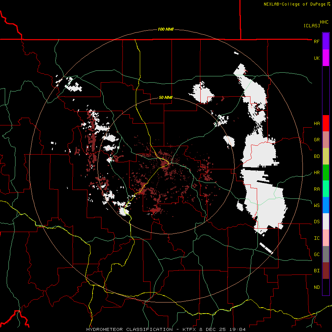
Task: Click the 'GR' legend label
Action: 317,140
